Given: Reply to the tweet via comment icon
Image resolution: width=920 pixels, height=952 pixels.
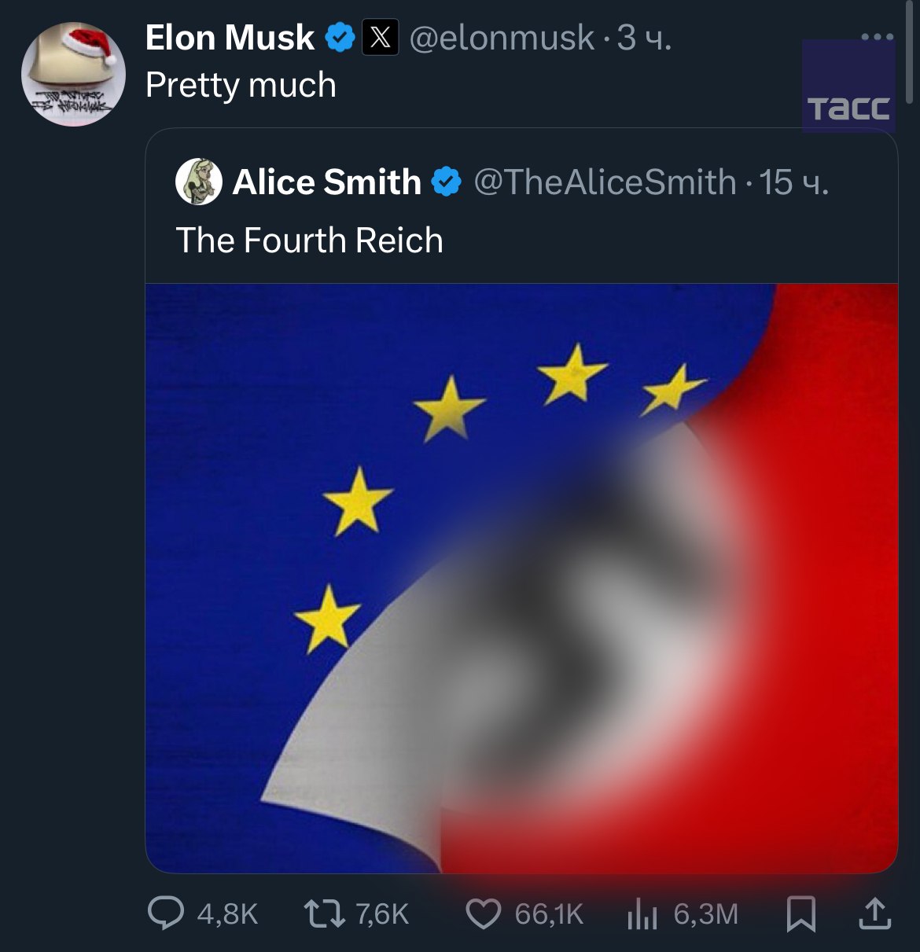Looking at the screenshot, I should [x=166, y=913].
